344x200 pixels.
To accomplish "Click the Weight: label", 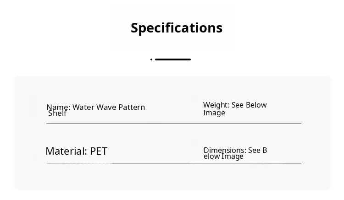I will (x=216, y=105).
